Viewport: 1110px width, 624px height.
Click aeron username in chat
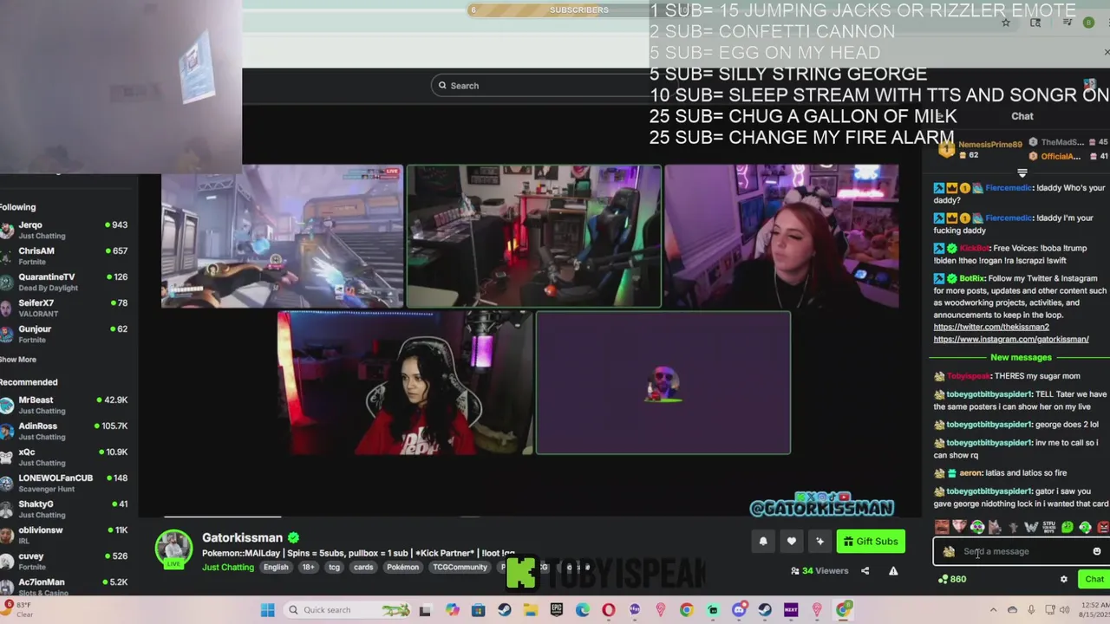pos(970,473)
